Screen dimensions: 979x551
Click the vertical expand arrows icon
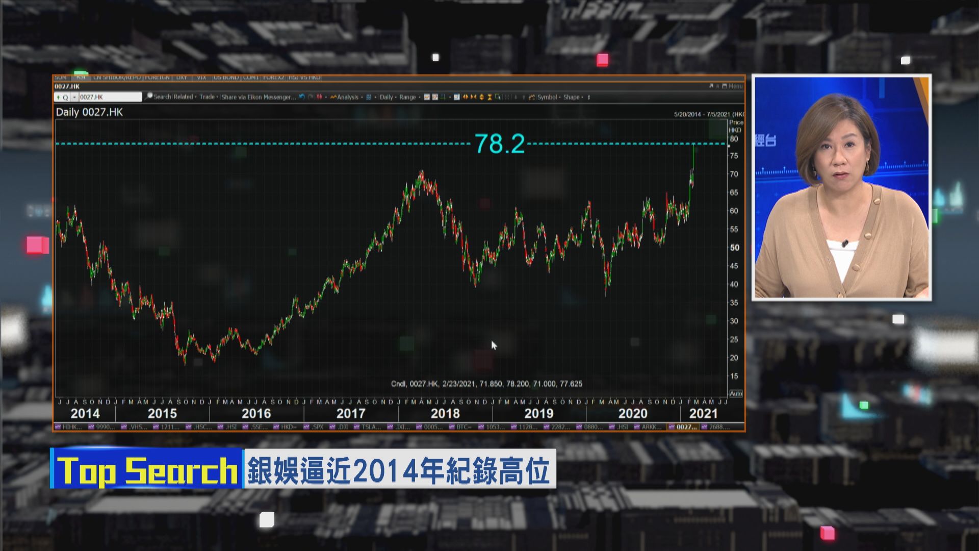pos(481,97)
